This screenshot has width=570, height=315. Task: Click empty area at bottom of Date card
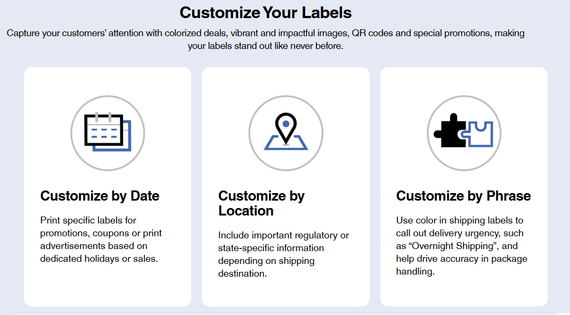pyautogui.click(x=108, y=287)
